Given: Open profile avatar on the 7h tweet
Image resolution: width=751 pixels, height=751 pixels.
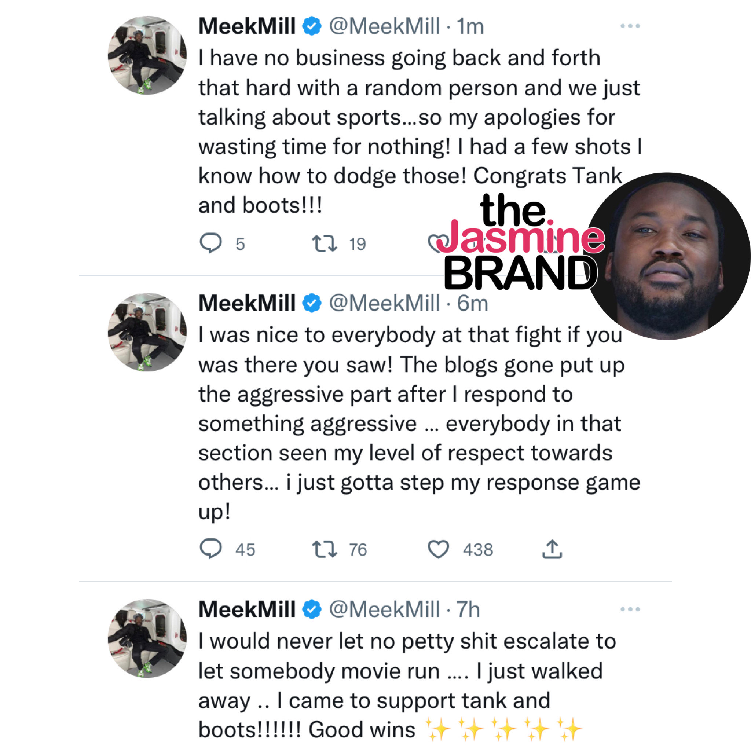Looking at the screenshot, I should [147, 638].
